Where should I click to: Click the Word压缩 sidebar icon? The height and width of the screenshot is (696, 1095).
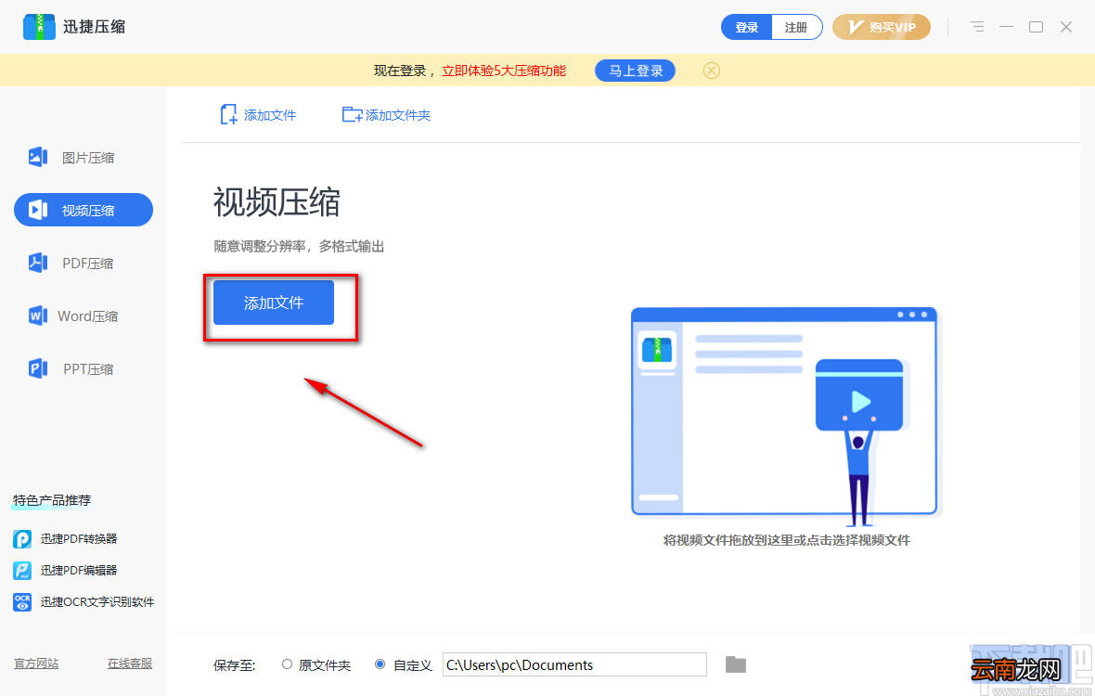(38, 316)
